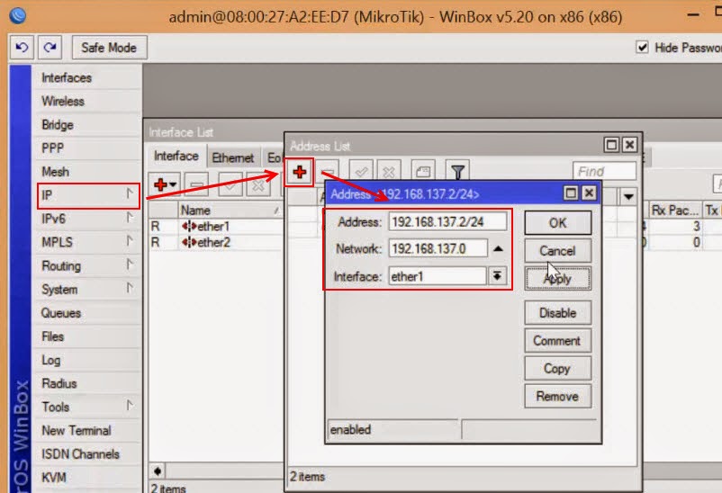This screenshot has height=493, width=722.
Task: Open the Mesh menu item
Action: tap(87, 172)
